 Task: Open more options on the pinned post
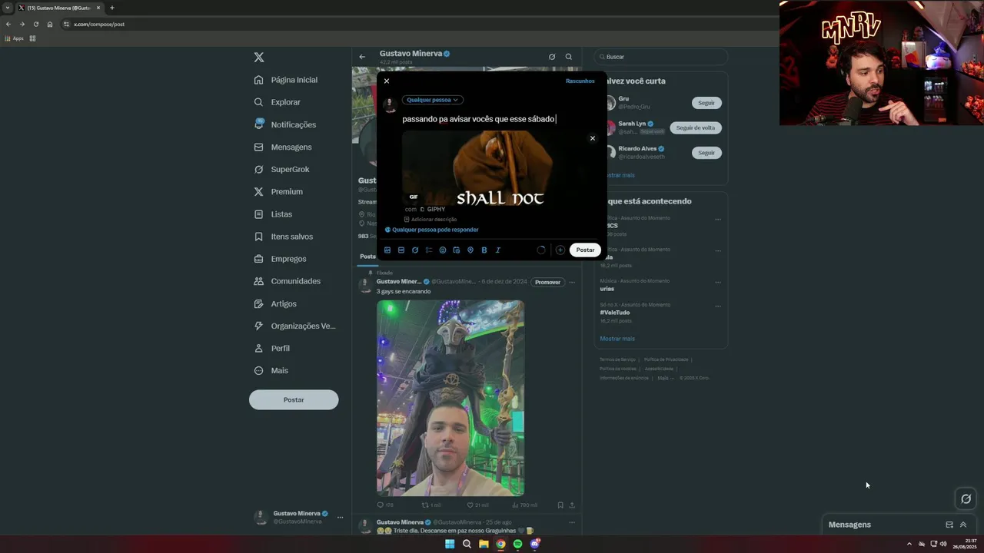click(572, 283)
